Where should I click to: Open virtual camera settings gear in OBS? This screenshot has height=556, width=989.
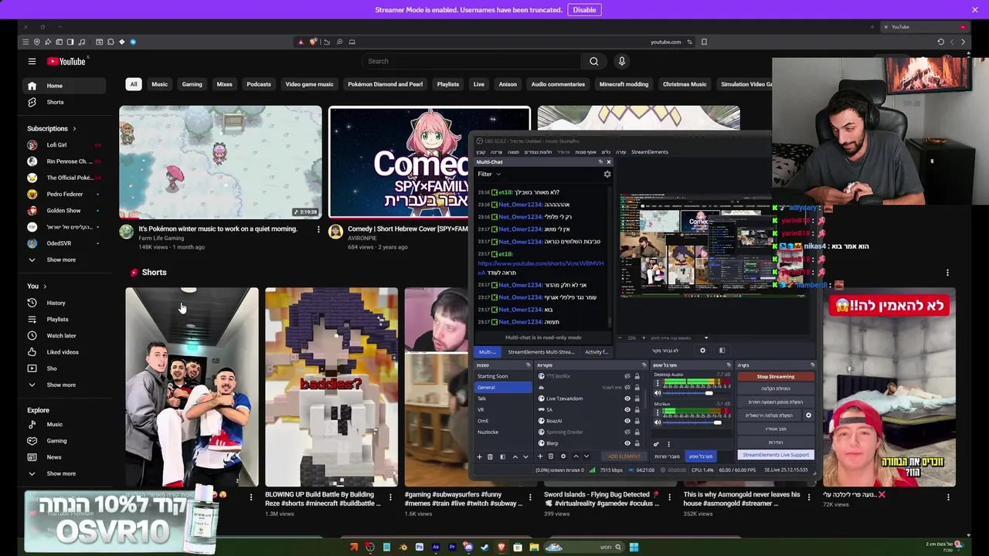(808, 415)
